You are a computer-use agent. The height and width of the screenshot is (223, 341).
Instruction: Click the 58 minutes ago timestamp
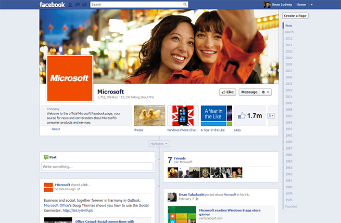coord(65,189)
